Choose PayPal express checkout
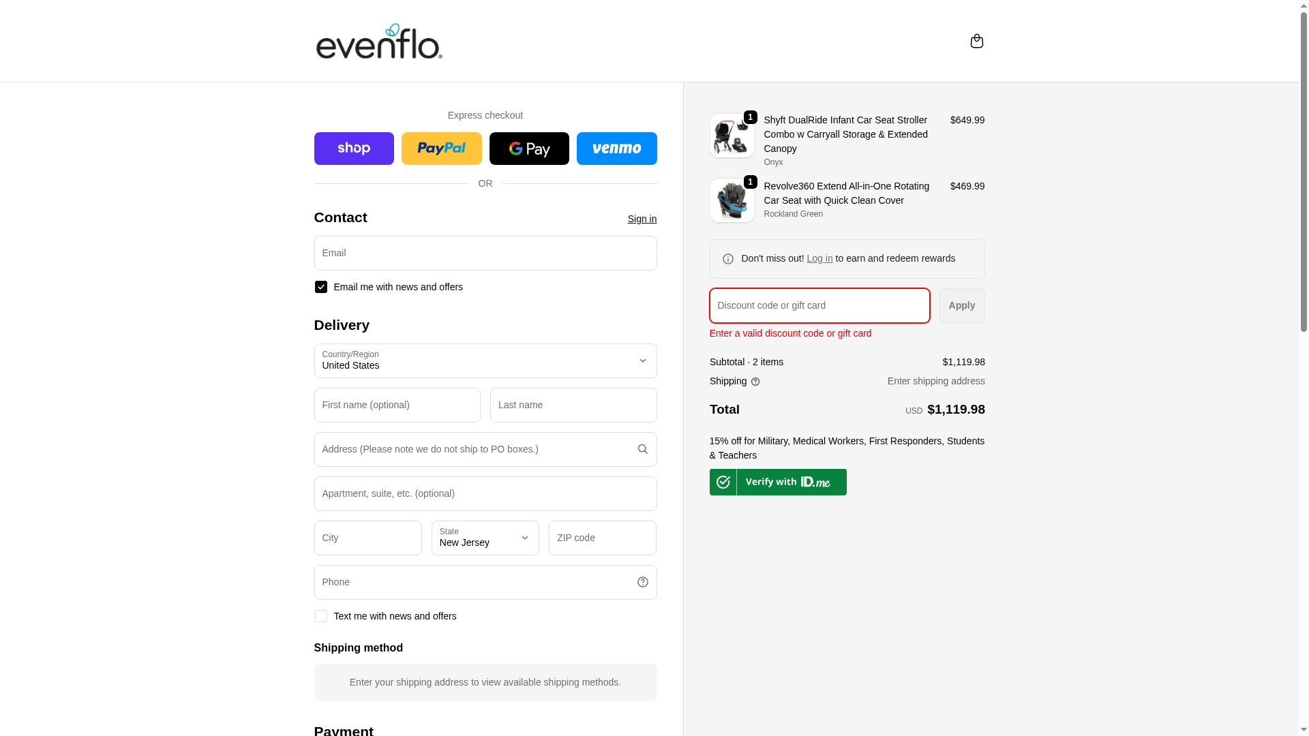The width and height of the screenshot is (1309, 736). coord(441,149)
